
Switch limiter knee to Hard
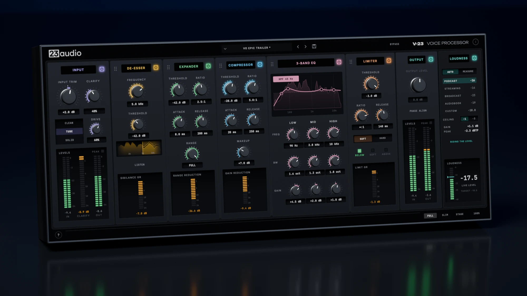(382, 138)
